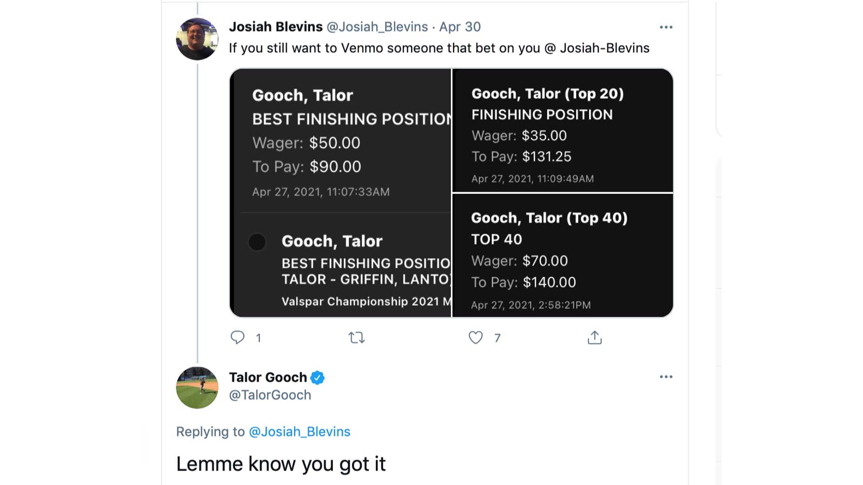Click the Talor Gooch display name
The image size is (863, 485).
(268, 377)
